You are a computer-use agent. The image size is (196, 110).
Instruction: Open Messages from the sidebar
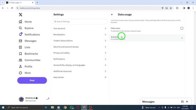pos(28,41)
